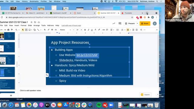Open the border color pencil
Image resolution: width=194 pixels, height=109 pixels.
[x=48, y=30]
